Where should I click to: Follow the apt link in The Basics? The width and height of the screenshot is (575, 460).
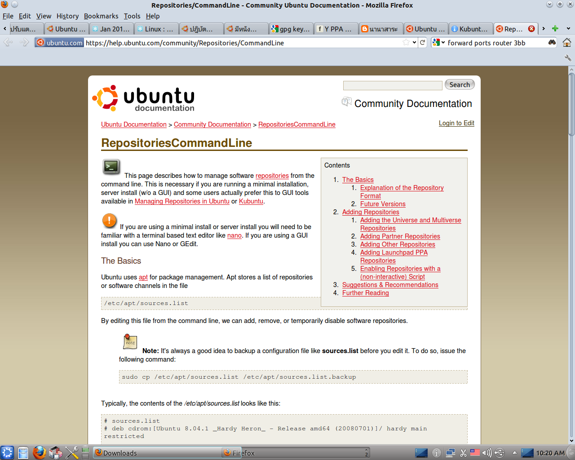click(x=143, y=277)
